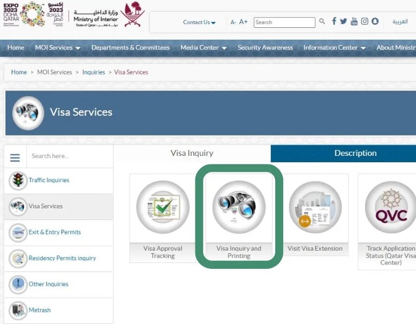Focus the sidebar 'Search here...' field

point(70,156)
